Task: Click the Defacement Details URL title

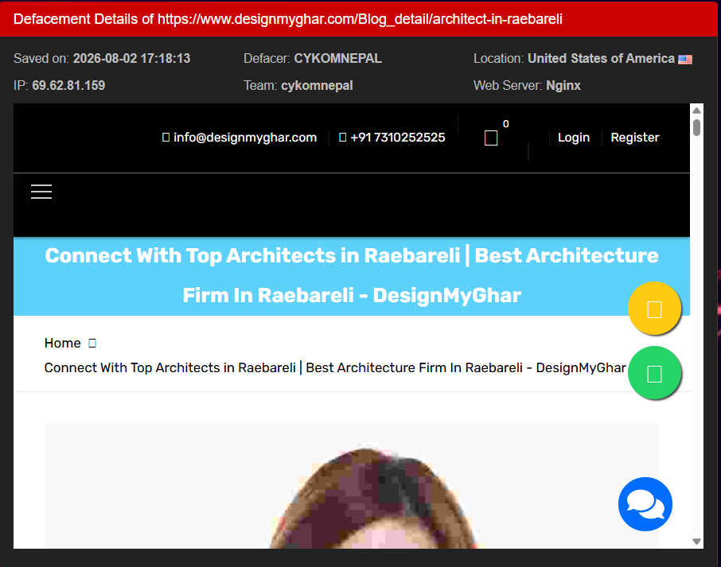Action: [288, 19]
